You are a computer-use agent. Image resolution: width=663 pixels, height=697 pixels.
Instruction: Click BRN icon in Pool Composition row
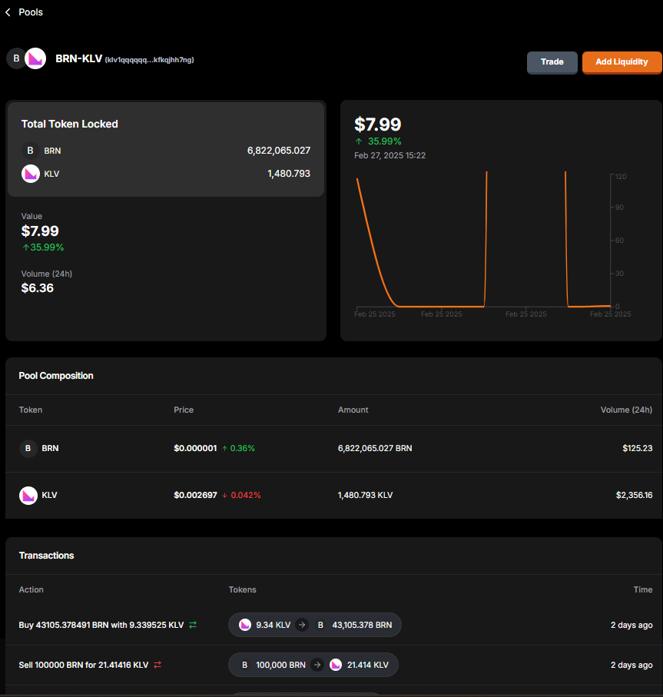tap(28, 449)
